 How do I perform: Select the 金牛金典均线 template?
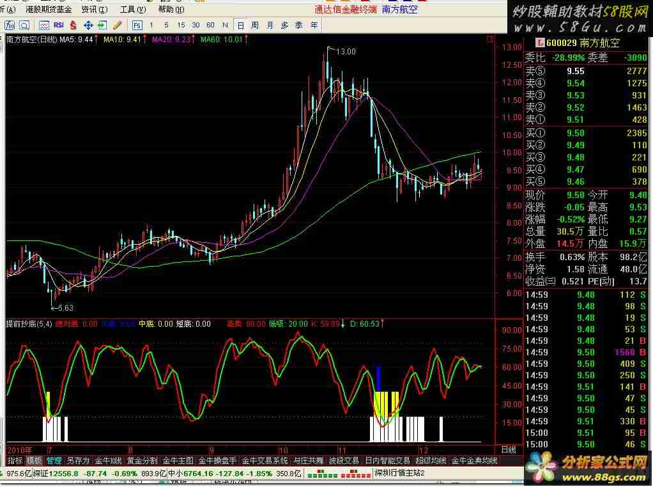474,461
